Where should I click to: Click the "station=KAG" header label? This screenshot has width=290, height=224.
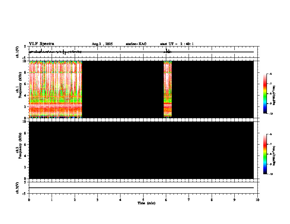coord(136,44)
